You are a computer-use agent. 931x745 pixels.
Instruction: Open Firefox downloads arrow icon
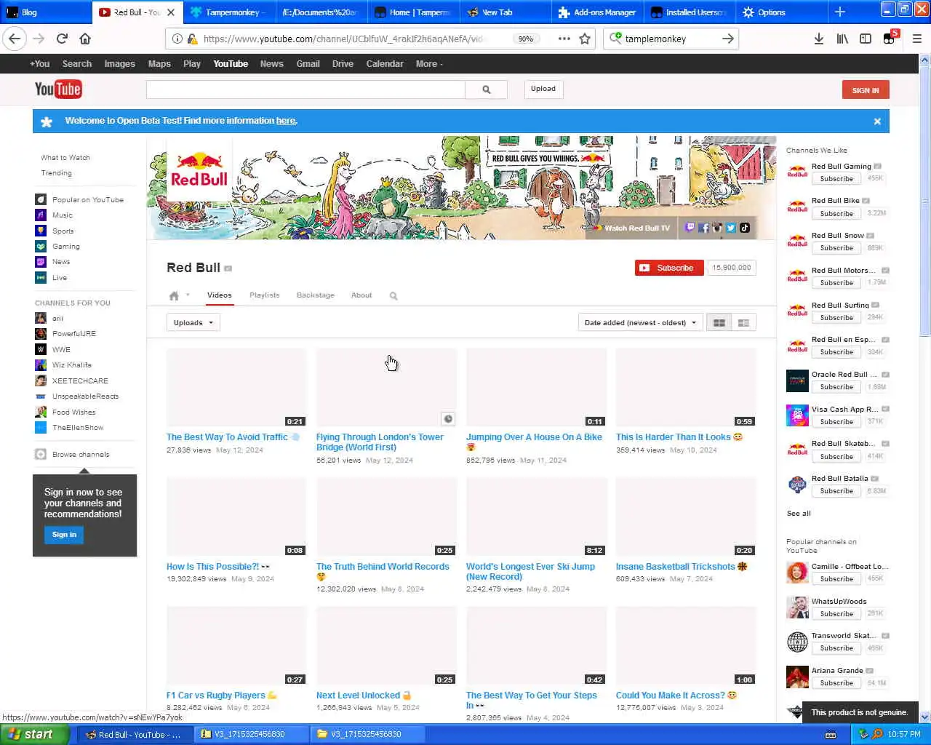818,39
